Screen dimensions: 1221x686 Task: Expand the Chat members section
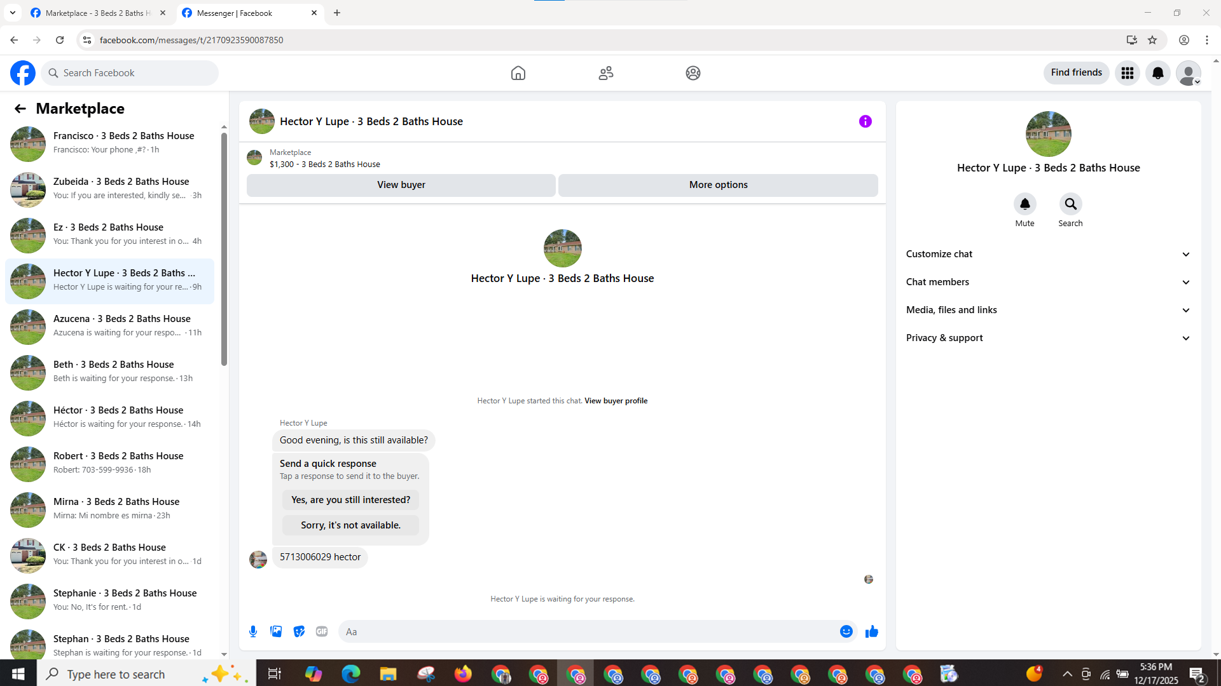(x=1048, y=282)
